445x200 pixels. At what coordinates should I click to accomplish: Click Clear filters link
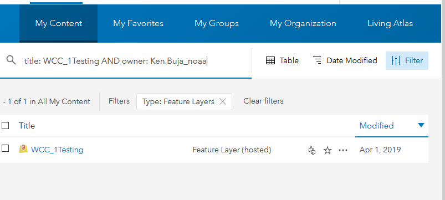263,101
